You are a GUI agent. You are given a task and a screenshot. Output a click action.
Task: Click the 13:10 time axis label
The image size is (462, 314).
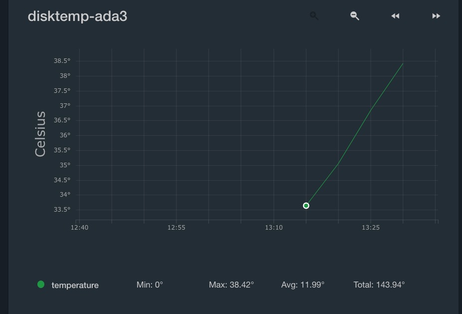[274, 228]
